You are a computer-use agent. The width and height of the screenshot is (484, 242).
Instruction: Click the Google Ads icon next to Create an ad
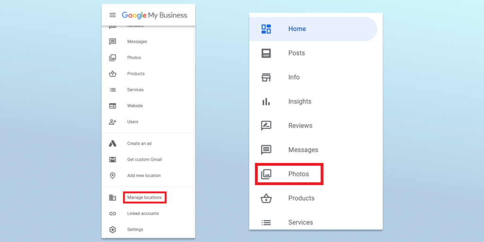(112, 144)
